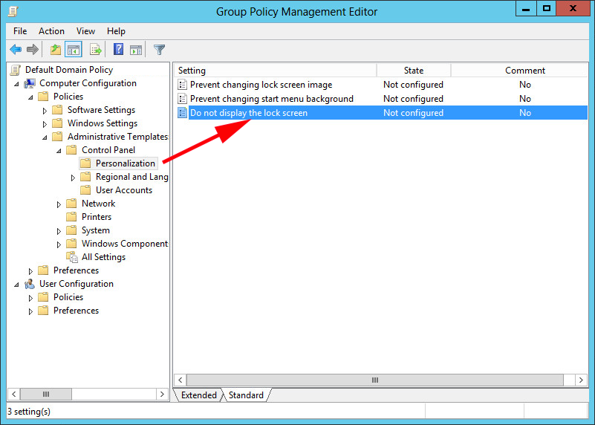Open the View menu
595x425 pixels.
pyautogui.click(x=85, y=31)
